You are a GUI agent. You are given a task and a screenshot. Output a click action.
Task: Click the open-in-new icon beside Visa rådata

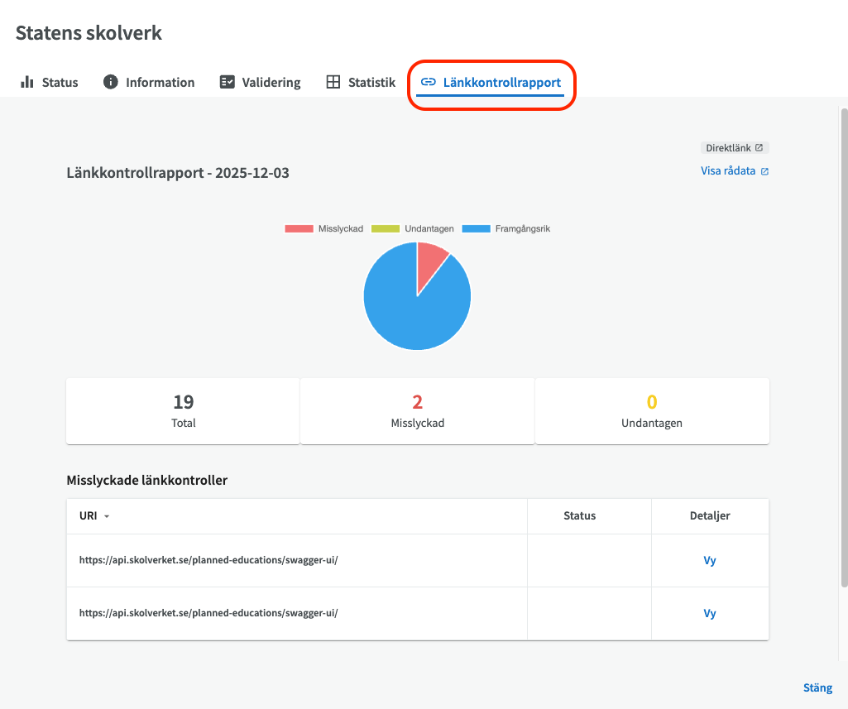tap(764, 172)
